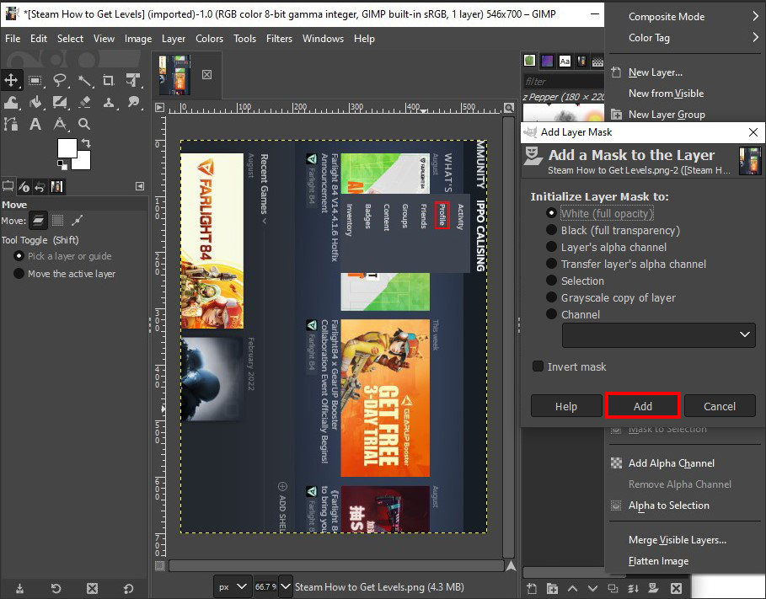Click the foreground color swatch
The width and height of the screenshot is (766, 599).
(67, 148)
